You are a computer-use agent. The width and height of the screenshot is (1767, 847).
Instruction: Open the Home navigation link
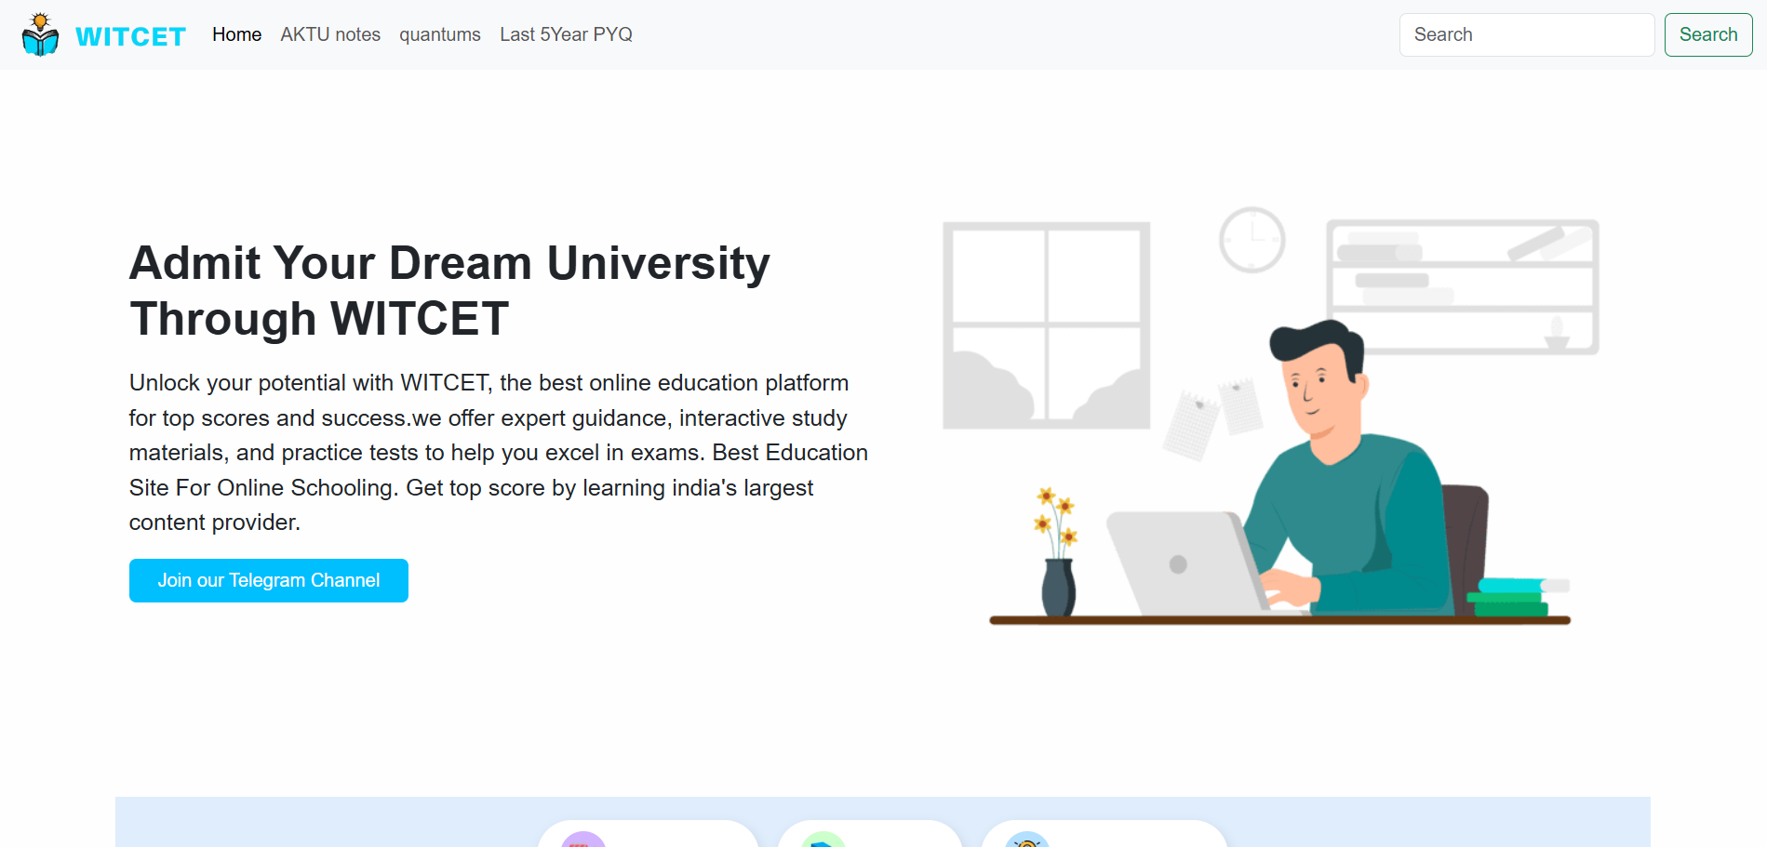(x=236, y=34)
